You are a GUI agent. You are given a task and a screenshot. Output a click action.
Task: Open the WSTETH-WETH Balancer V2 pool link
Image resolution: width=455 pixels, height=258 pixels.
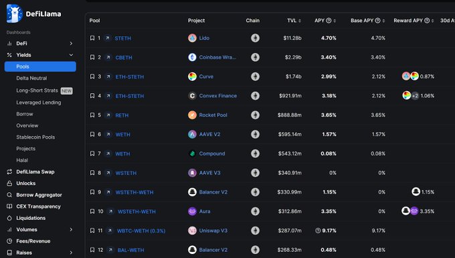pos(134,192)
